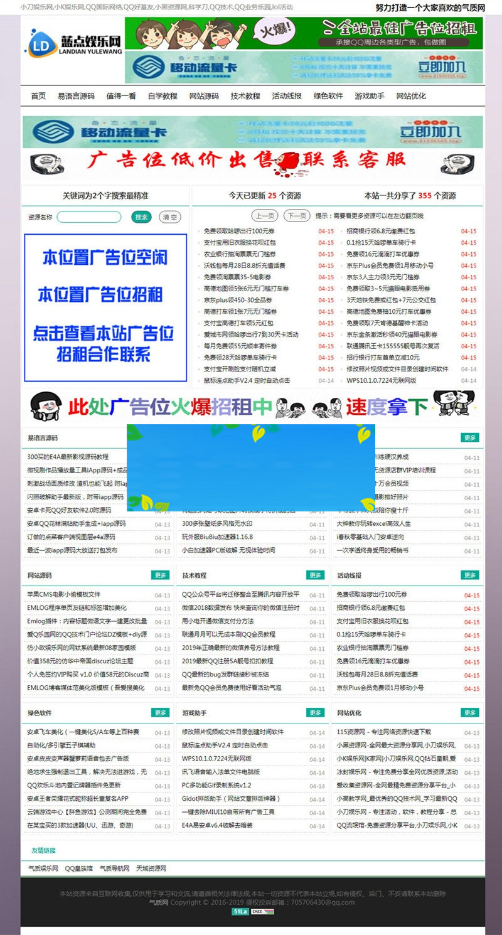This screenshot has width=502, height=935.
Task: Select 网站优化 in the top navigation
Action: [413, 95]
